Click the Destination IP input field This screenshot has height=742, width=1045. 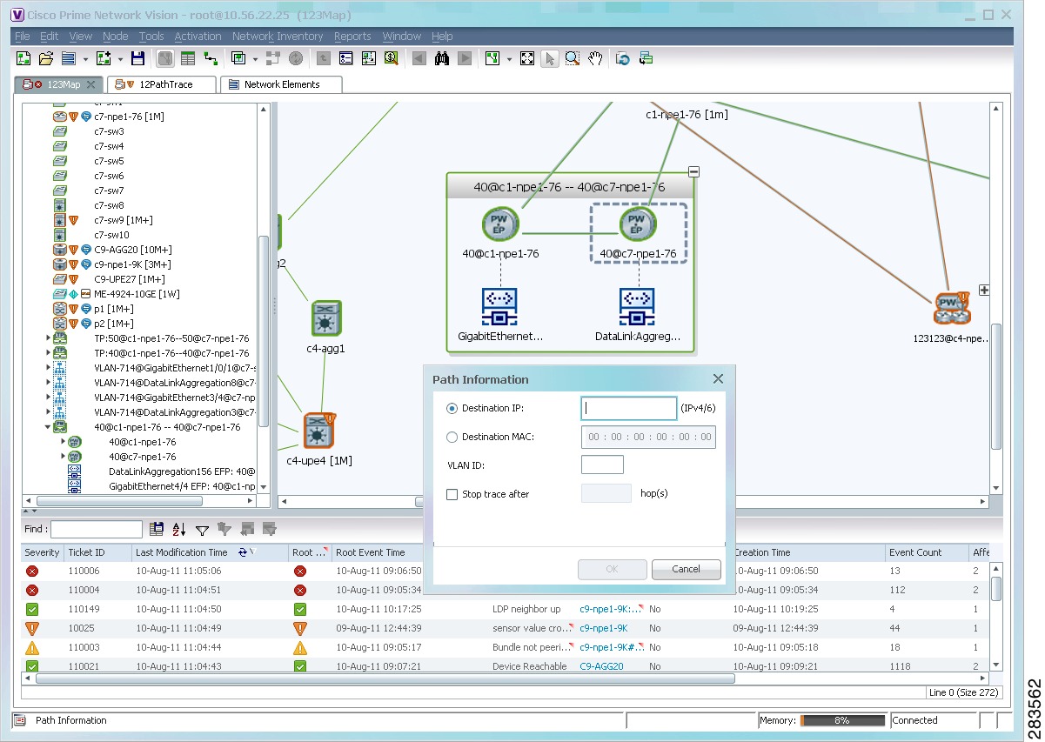point(628,408)
